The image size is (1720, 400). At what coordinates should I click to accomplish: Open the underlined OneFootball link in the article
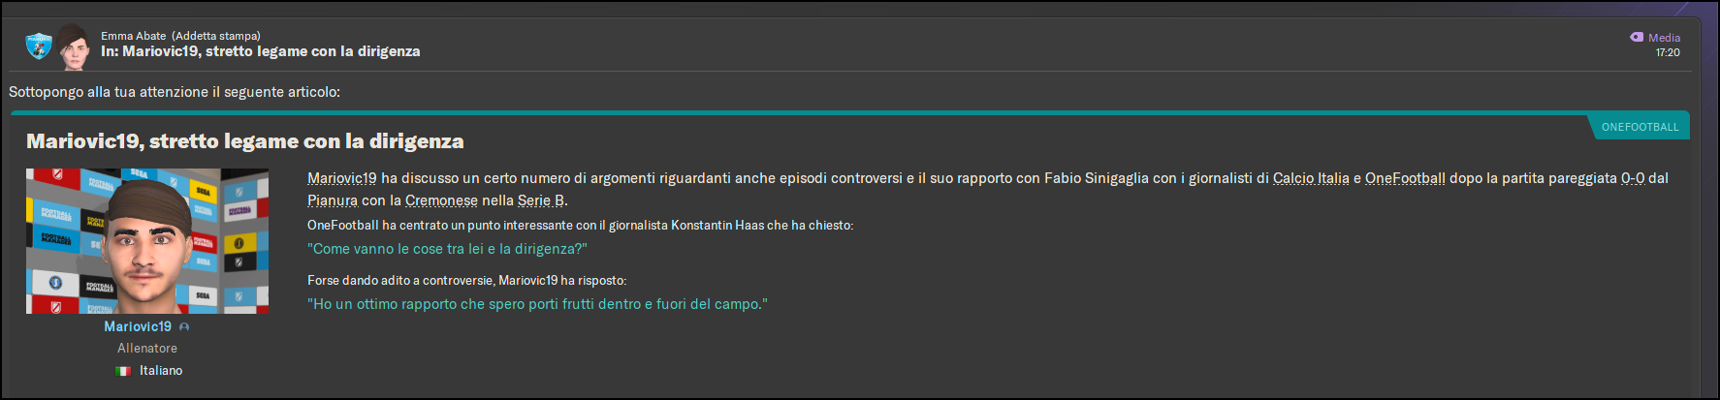coord(1405,178)
